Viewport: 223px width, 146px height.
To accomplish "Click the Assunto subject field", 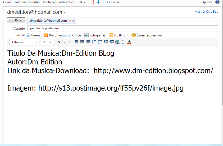I will tap(122, 28).
